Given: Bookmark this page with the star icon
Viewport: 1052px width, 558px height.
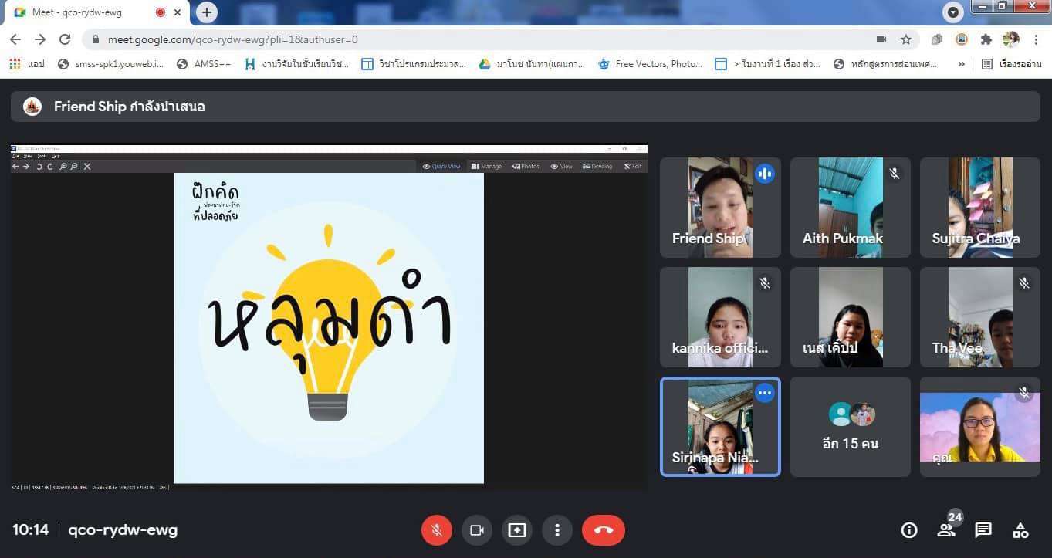Looking at the screenshot, I should (906, 39).
